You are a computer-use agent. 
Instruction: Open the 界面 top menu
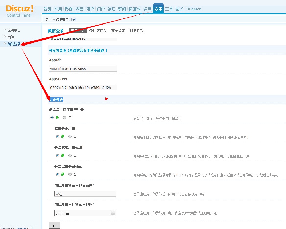(x=69, y=9)
